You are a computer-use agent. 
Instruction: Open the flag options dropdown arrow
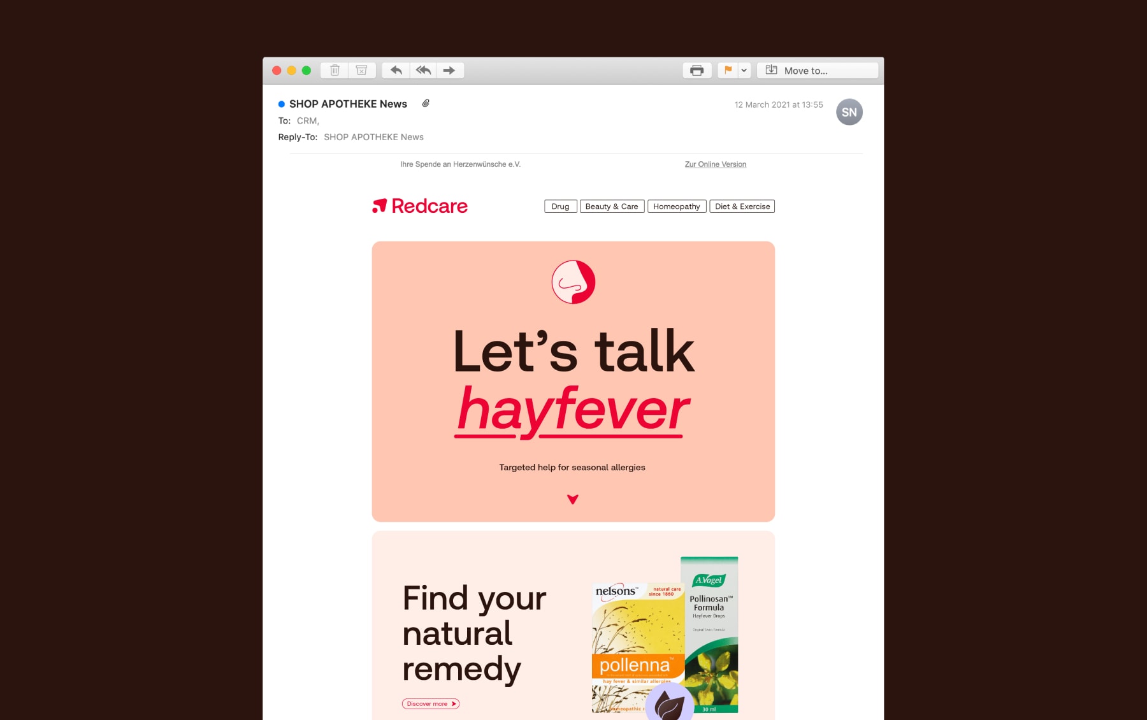(744, 70)
